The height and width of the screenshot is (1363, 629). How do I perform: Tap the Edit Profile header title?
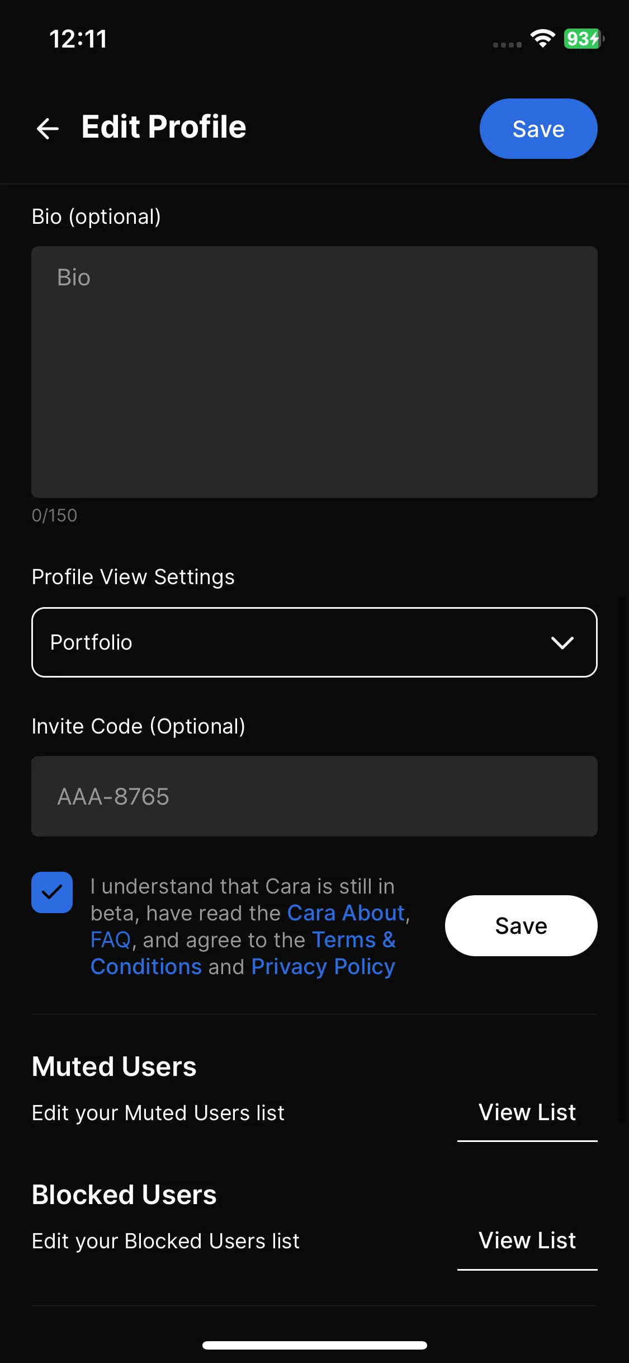click(164, 126)
